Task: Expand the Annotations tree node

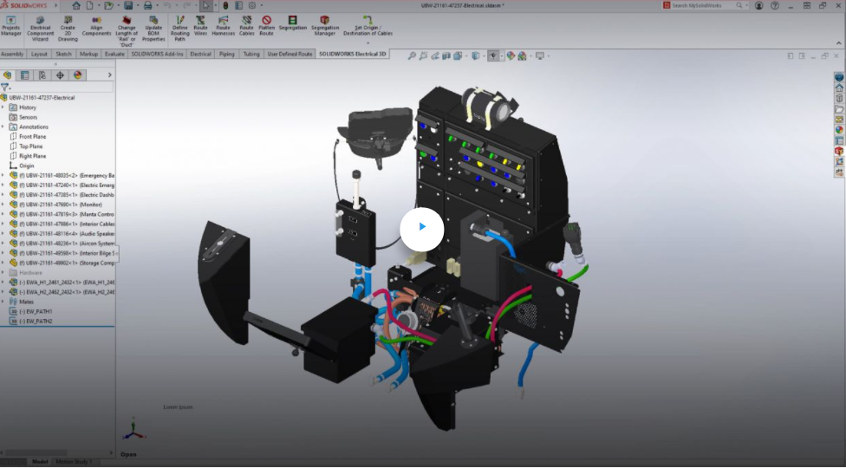Action: 3,127
